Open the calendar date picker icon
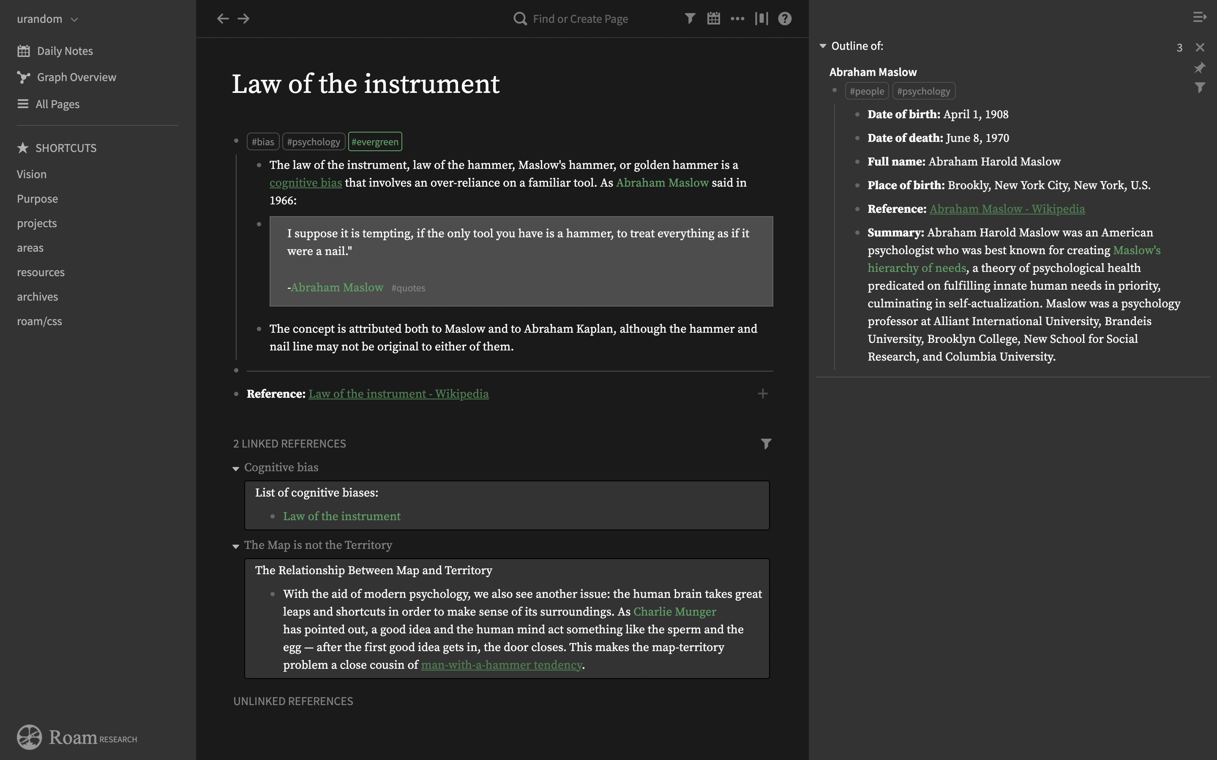The height and width of the screenshot is (760, 1217). [713, 19]
